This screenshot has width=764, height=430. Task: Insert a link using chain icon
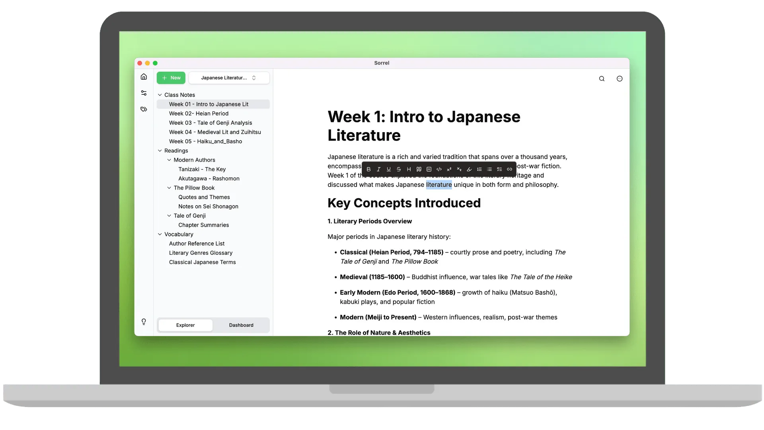509,169
